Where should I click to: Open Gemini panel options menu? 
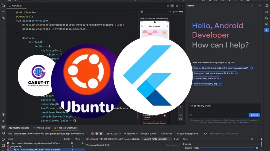(x=256, y=6)
